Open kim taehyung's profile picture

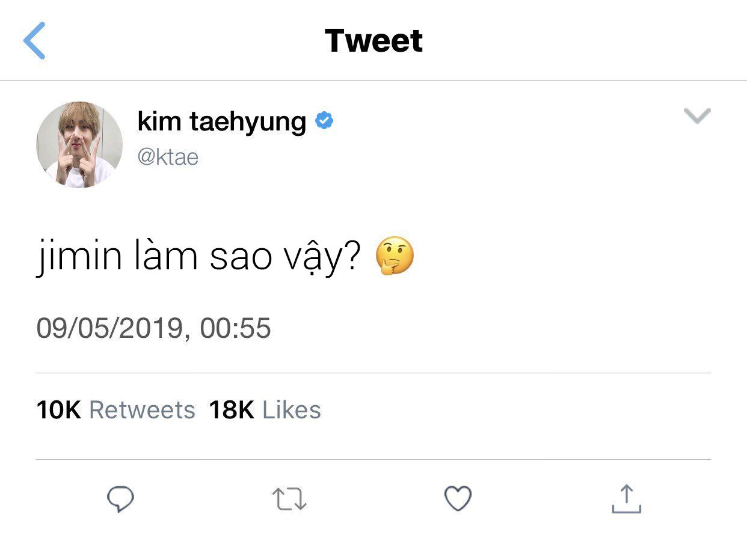[80, 145]
